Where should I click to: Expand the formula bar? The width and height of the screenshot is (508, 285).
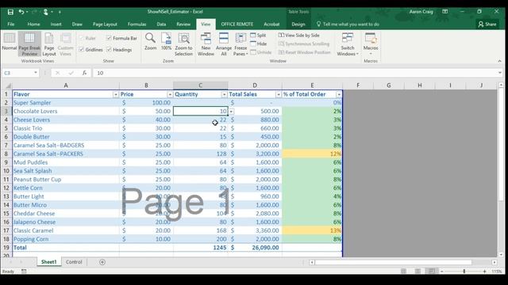pyautogui.click(x=500, y=73)
